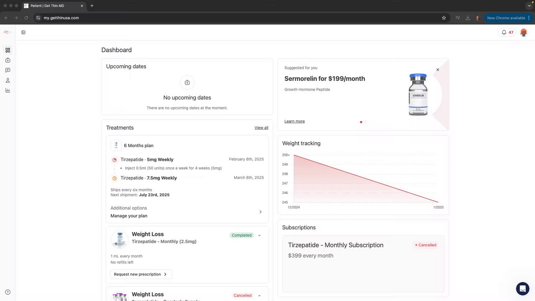
Task: Click the Weight tracking chart line
Action: [x=366, y=179]
